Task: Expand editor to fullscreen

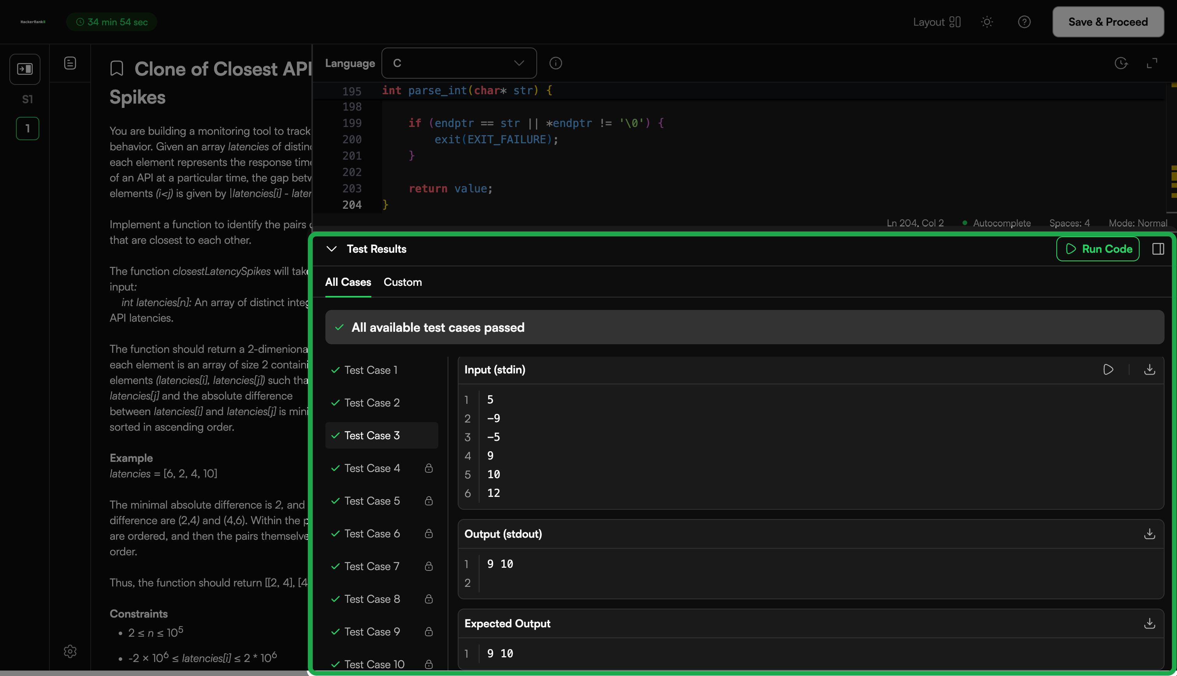Action: (x=1152, y=63)
